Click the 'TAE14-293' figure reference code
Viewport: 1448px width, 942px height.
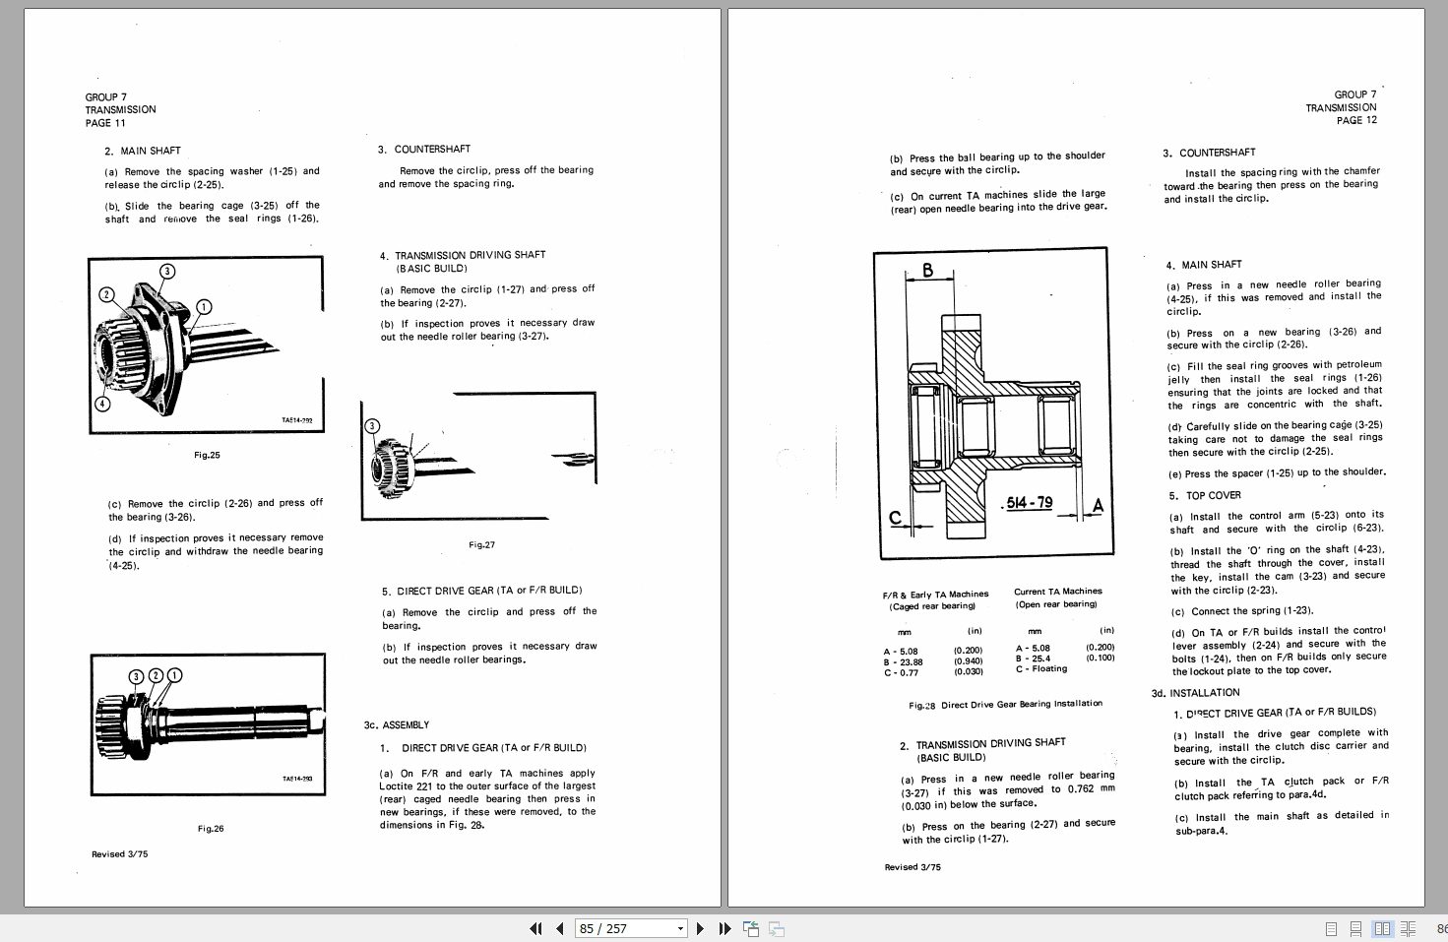click(297, 779)
